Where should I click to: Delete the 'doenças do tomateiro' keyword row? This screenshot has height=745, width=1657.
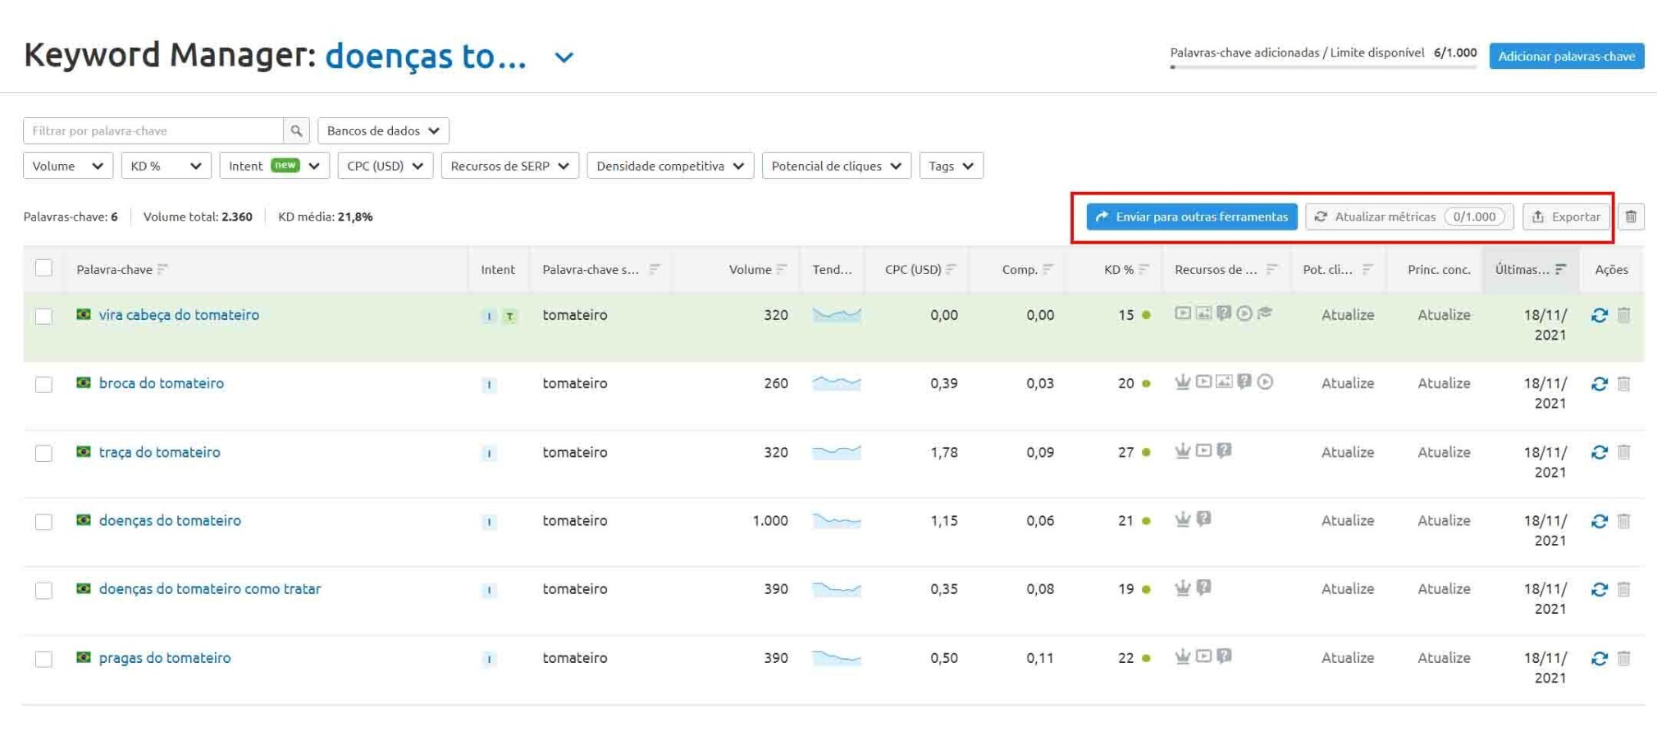pyautogui.click(x=1623, y=521)
